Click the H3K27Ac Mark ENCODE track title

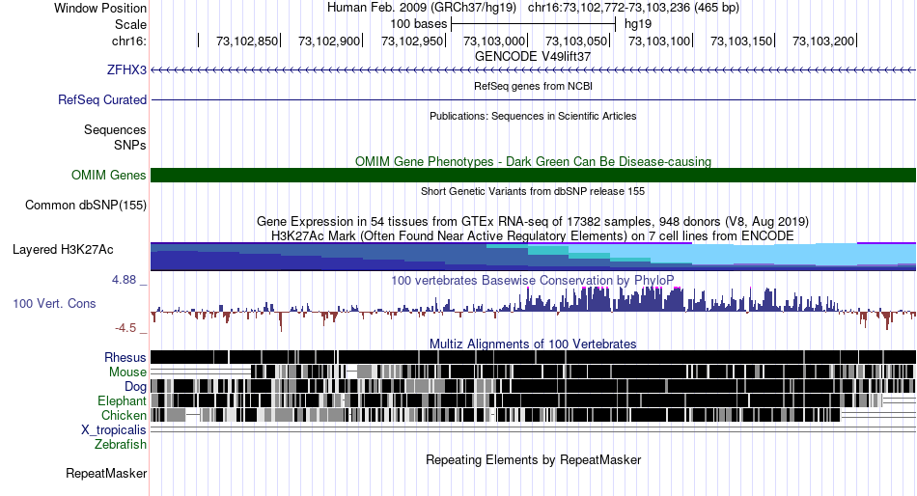pos(533,235)
